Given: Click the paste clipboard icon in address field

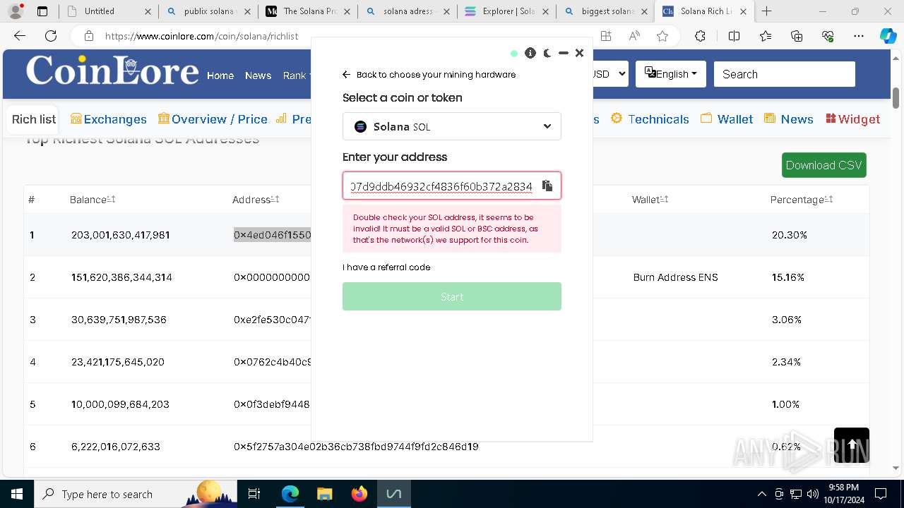Looking at the screenshot, I should [x=547, y=186].
